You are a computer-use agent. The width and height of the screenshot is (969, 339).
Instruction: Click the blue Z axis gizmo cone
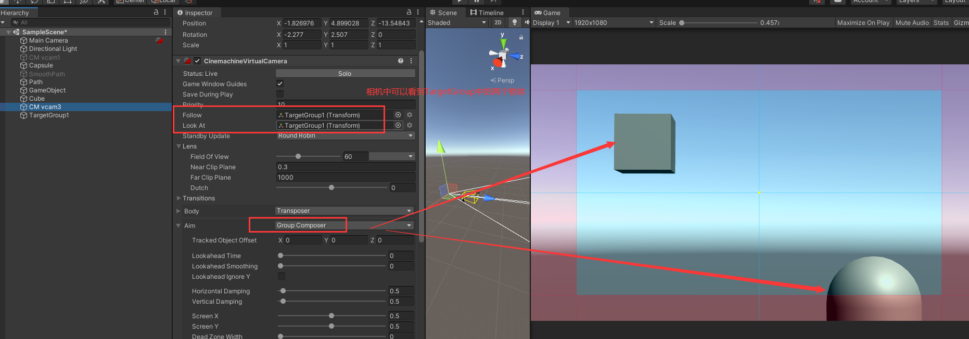[515, 56]
